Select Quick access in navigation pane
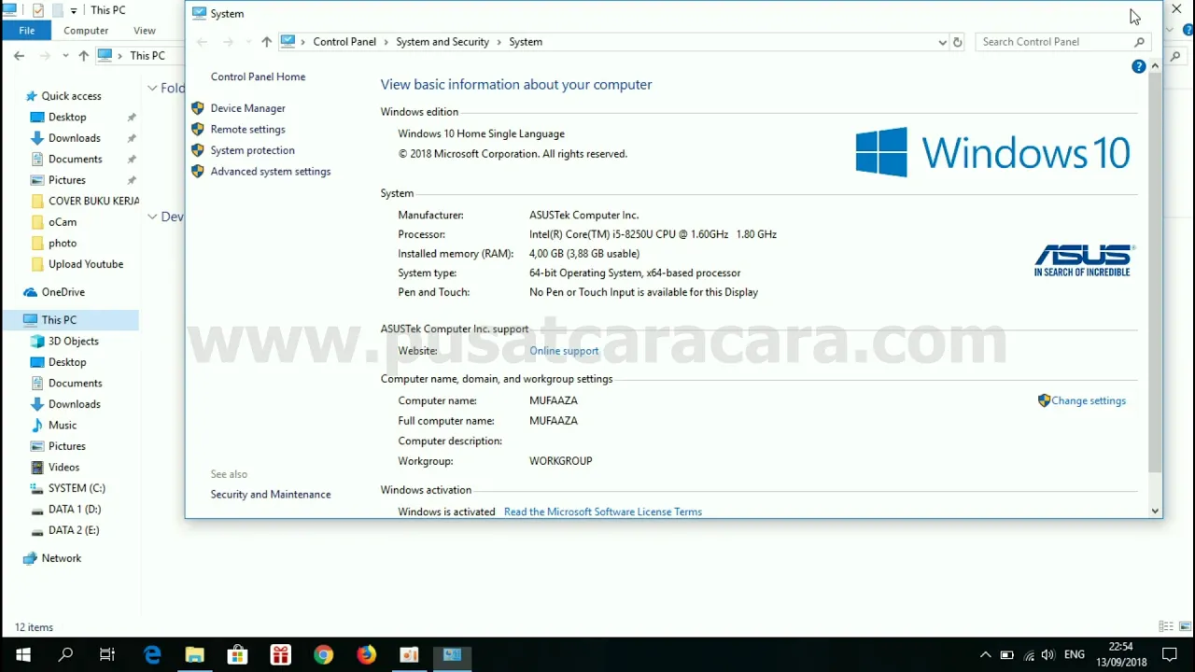The width and height of the screenshot is (1195, 672). point(71,96)
